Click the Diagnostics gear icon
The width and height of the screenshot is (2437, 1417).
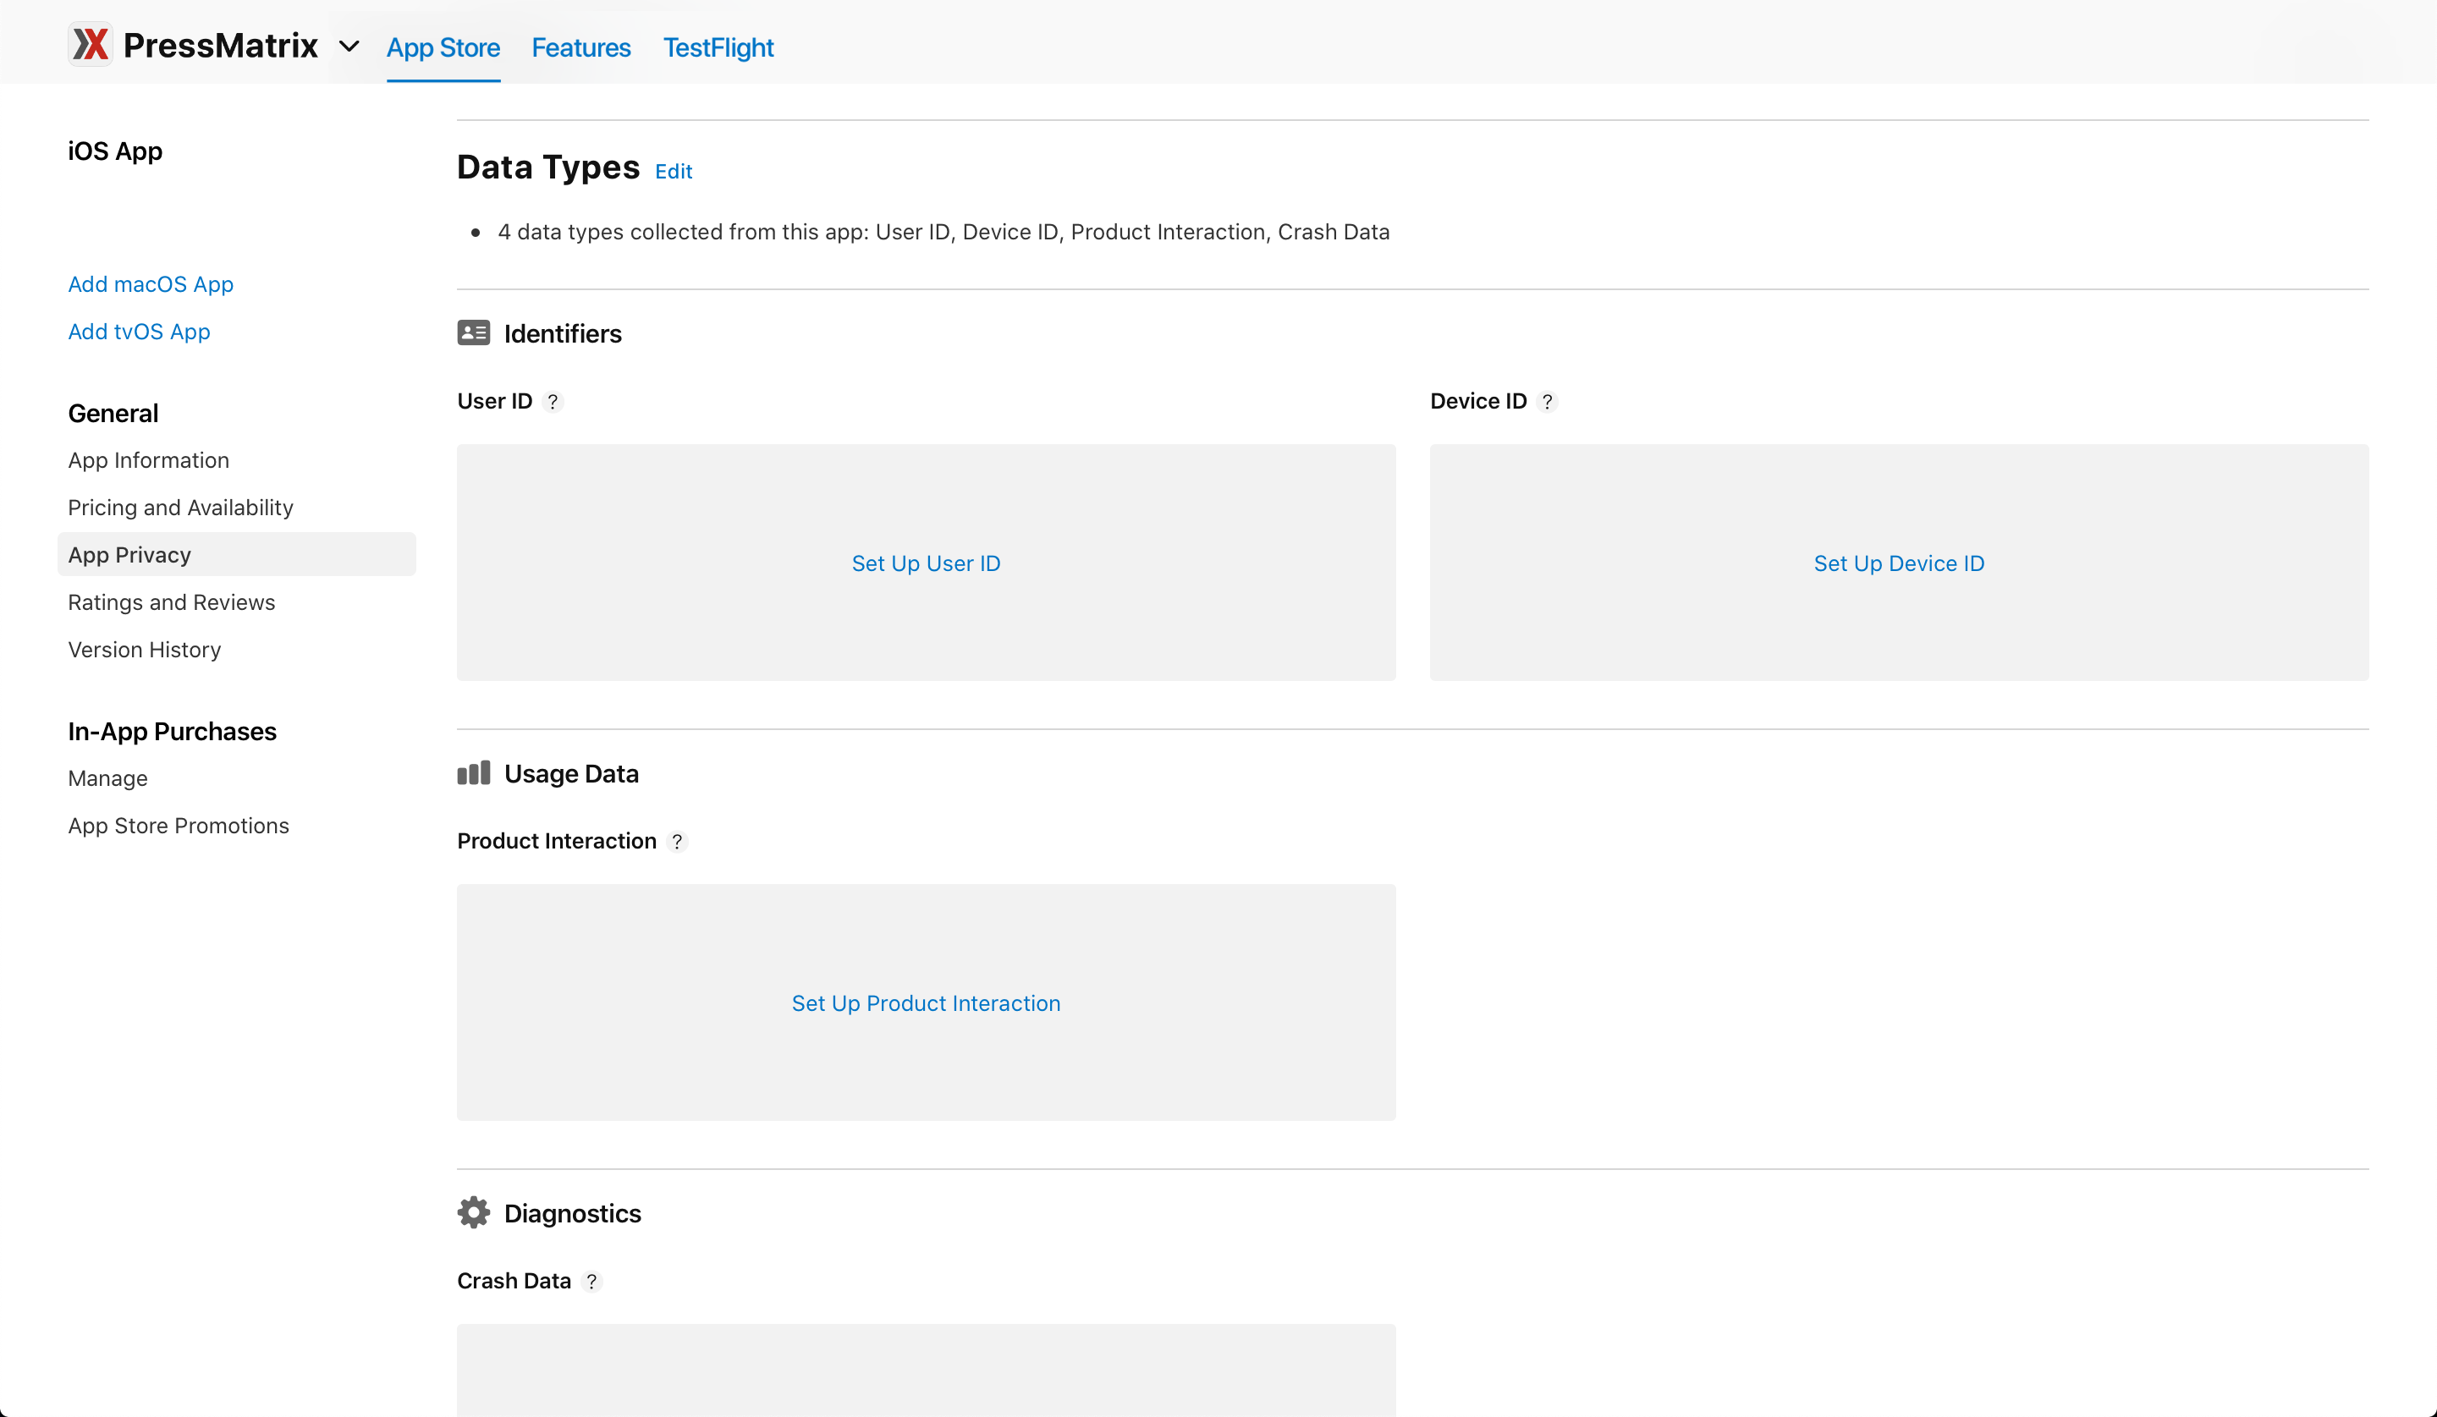(x=474, y=1212)
